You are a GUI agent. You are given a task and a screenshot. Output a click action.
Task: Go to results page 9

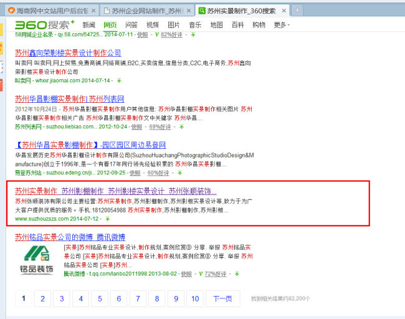[x=176, y=299]
